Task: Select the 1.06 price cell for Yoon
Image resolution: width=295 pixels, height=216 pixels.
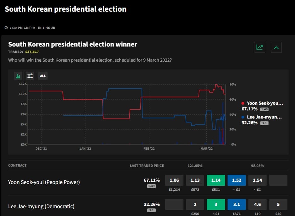Action: (x=174, y=180)
